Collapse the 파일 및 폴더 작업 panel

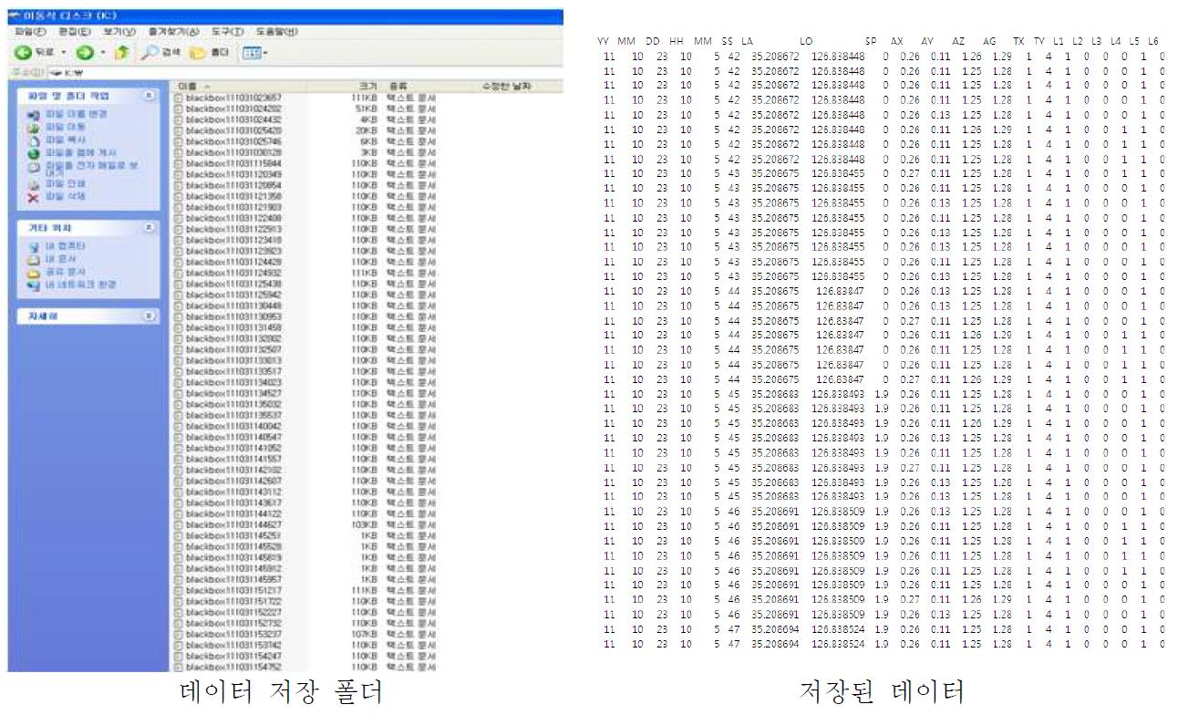[150, 95]
